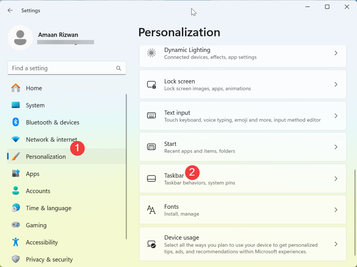This screenshot has height=267, width=357.
Task: Click the Personalization paintbrush icon
Action: pyautogui.click(x=16, y=156)
